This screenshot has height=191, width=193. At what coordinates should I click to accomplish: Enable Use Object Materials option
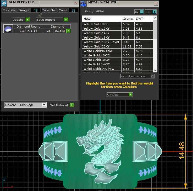click(x=152, y=76)
